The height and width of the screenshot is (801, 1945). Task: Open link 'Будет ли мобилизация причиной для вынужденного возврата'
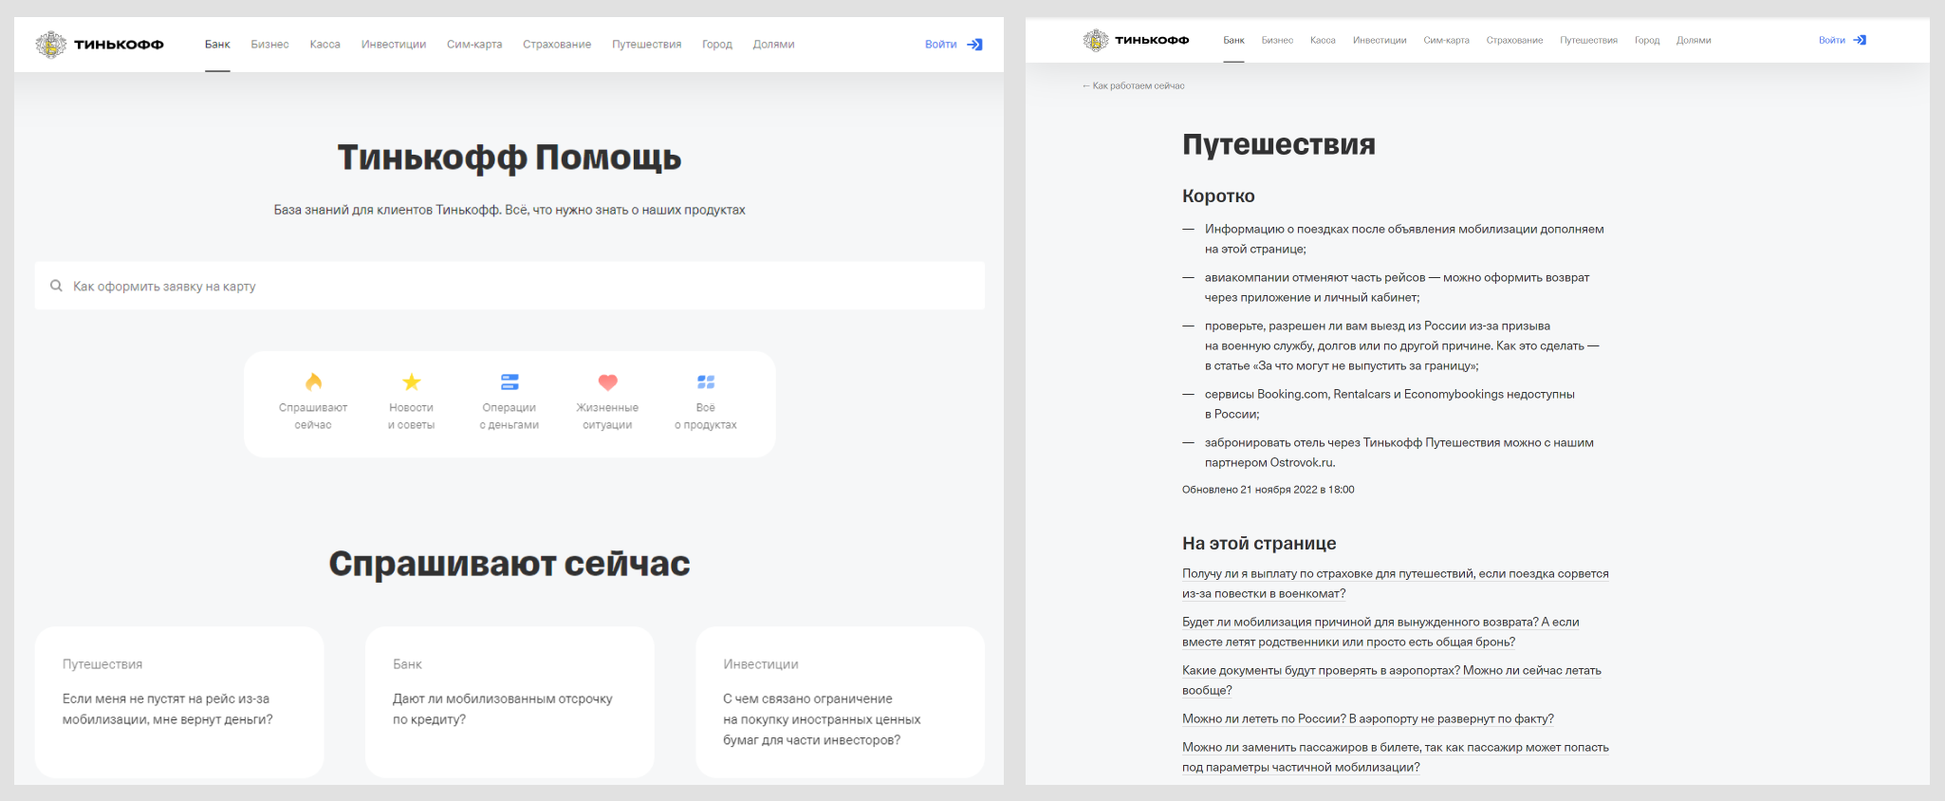click(x=1380, y=632)
